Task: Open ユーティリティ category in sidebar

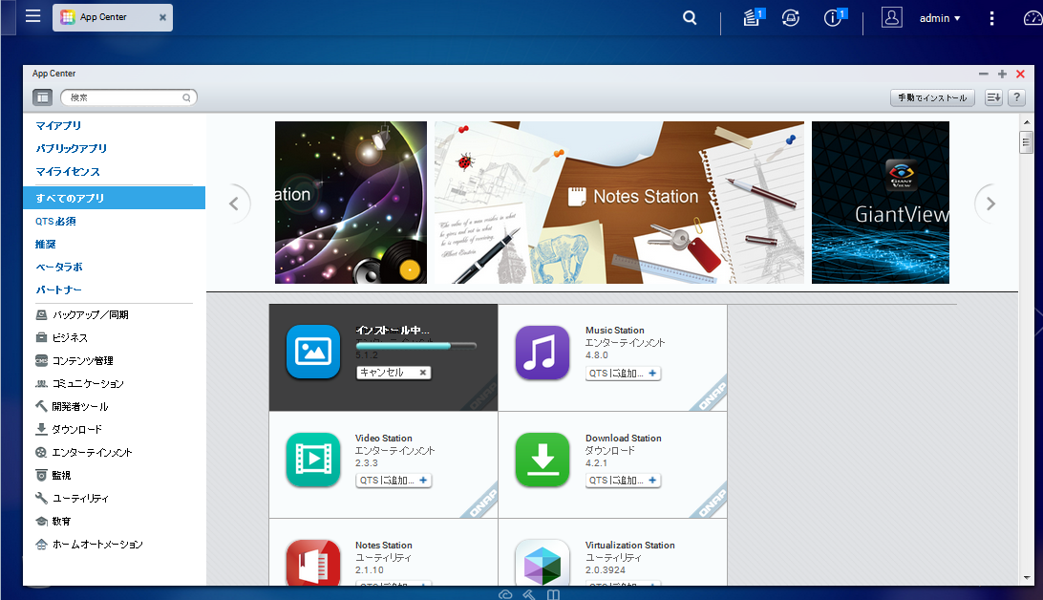Action: coord(72,498)
